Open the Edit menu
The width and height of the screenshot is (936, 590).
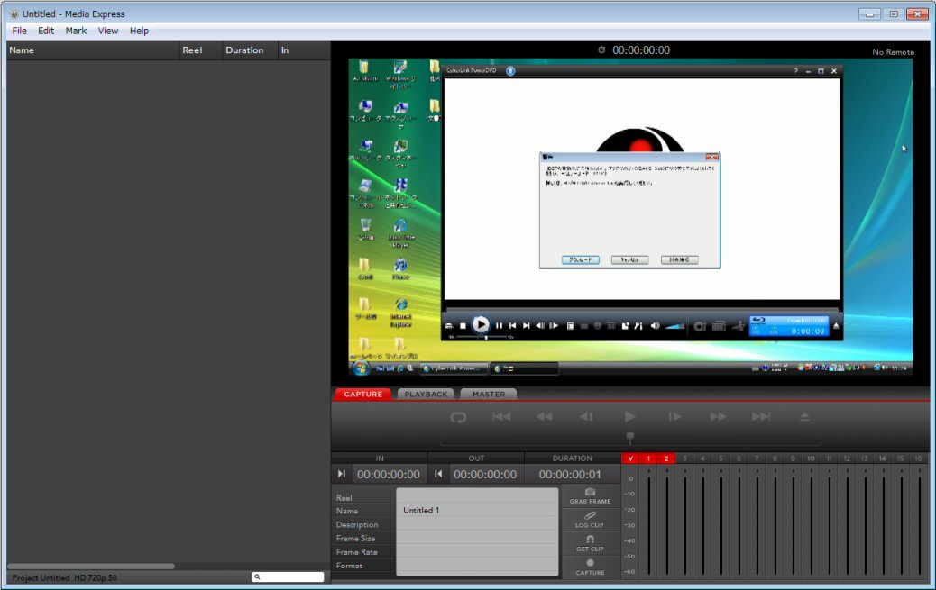[x=46, y=31]
